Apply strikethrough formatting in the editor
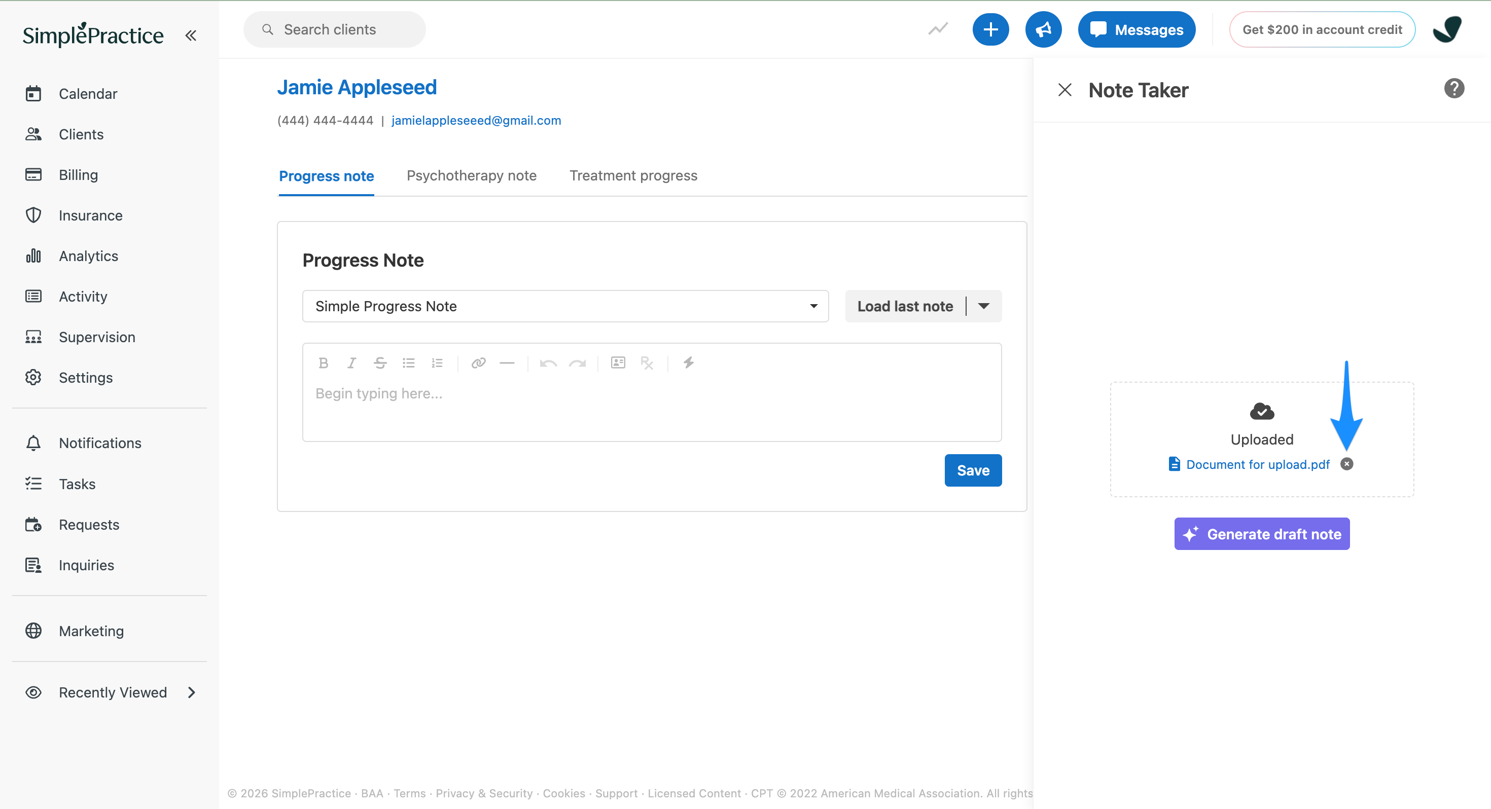 point(380,363)
